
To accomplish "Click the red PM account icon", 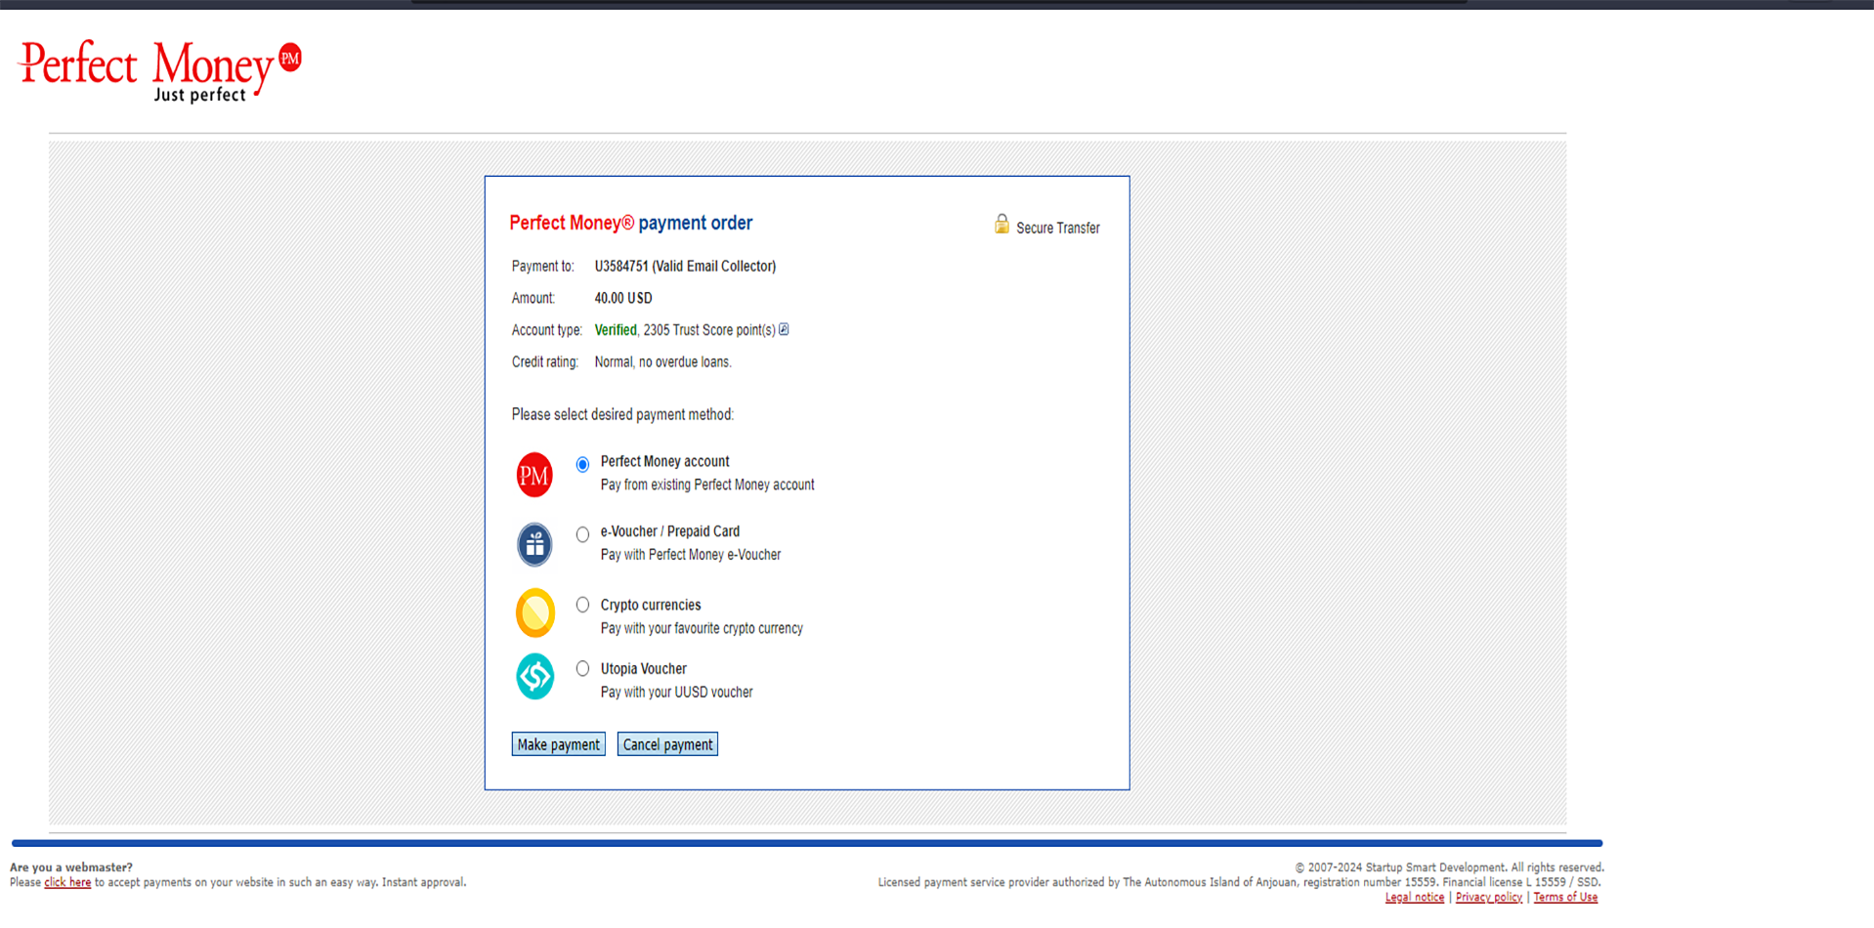I will click(534, 475).
